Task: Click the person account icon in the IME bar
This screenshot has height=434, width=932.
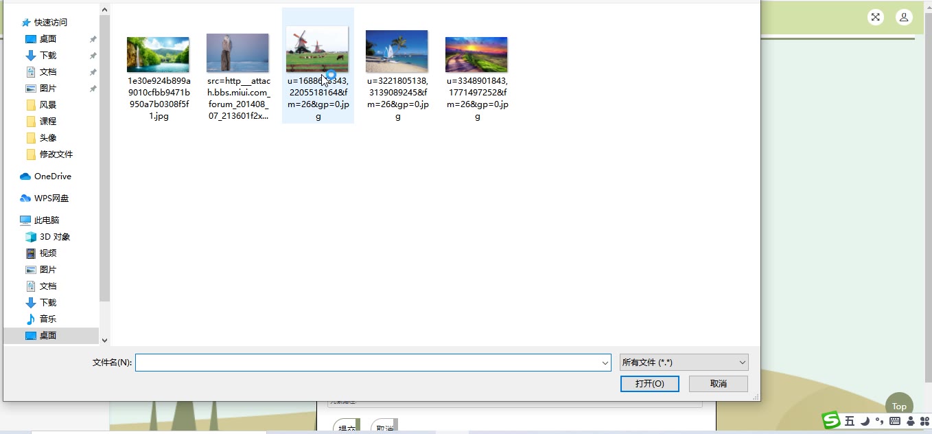Action: pyautogui.click(x=910, y=421)
